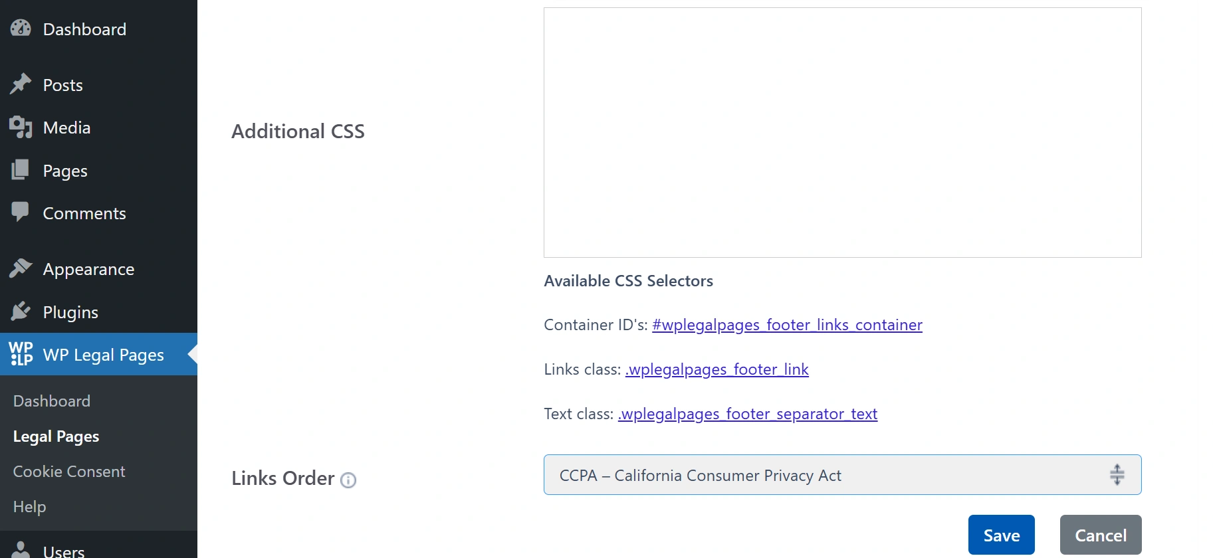Open Comments using the speech bubble icon
Viewport: 1213px width, 558px height.
pyautogui.click(x=21, y=213)
